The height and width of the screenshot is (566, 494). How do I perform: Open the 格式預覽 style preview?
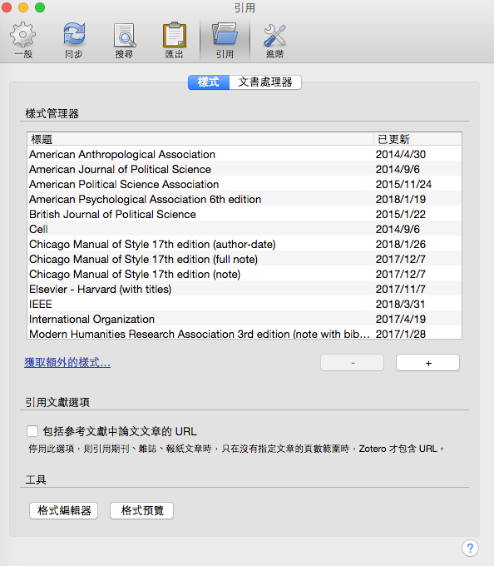141,510
